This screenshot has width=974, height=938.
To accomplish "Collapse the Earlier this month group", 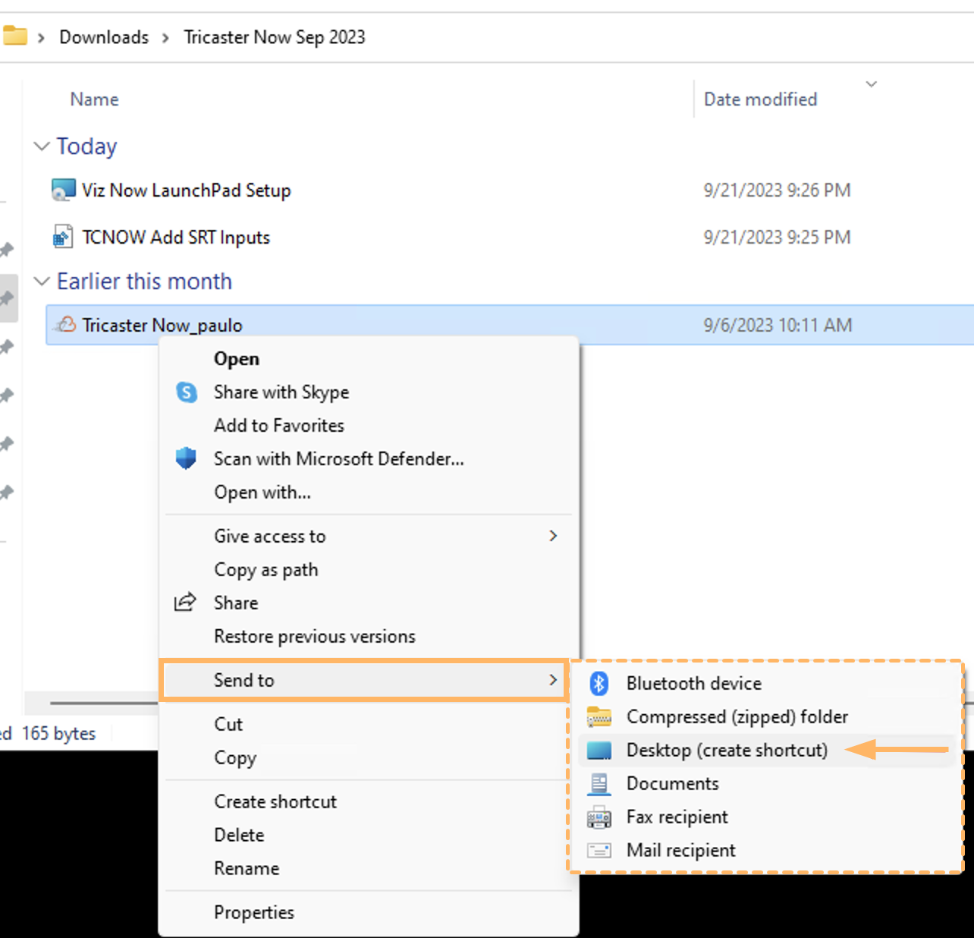I will (42, 282).
